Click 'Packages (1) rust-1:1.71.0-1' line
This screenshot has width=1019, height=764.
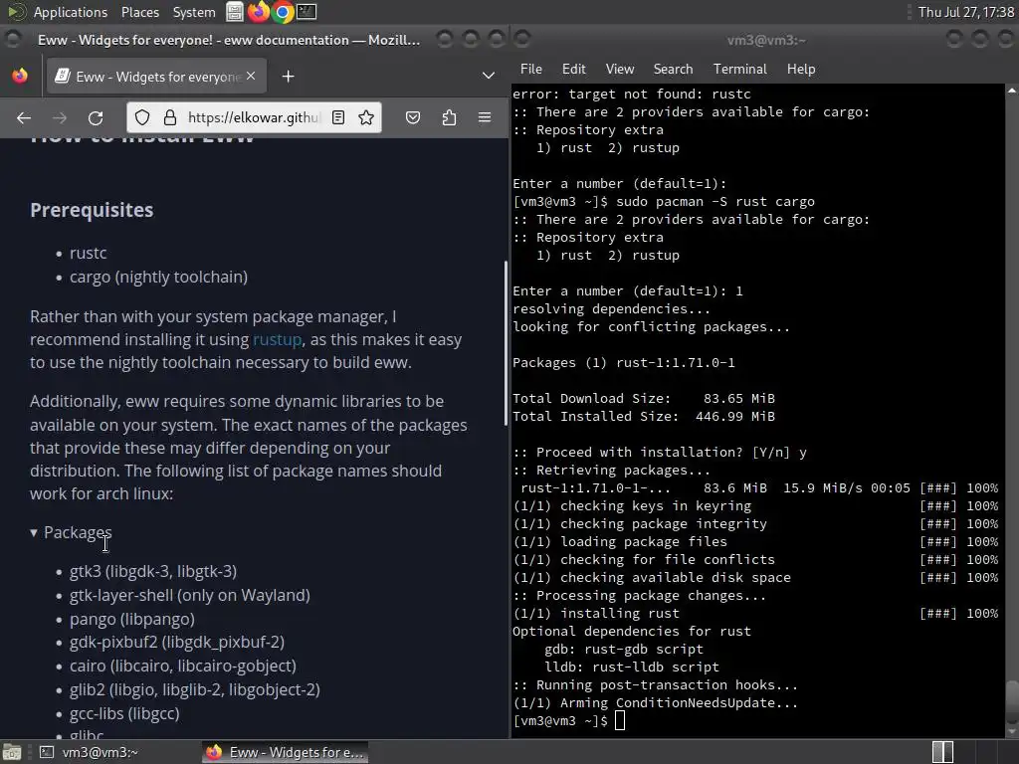(624, 363)
